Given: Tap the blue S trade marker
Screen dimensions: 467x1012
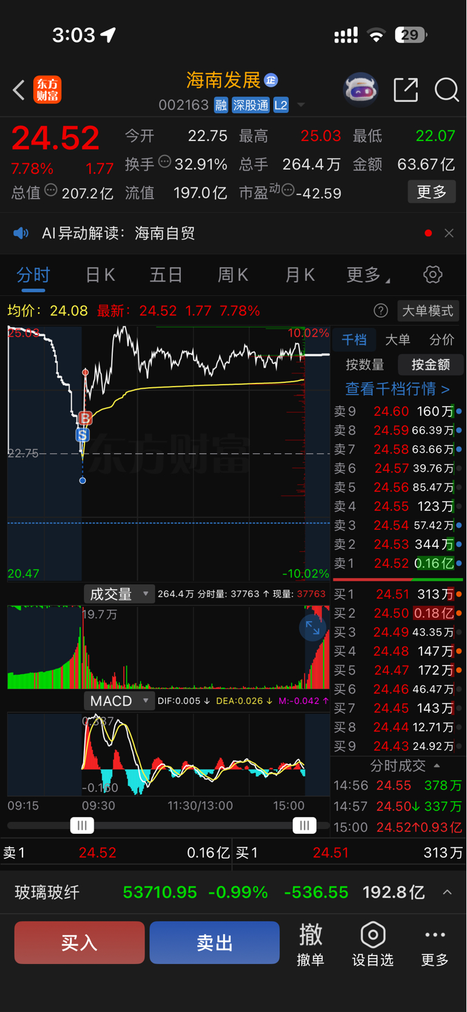Looking at the screenshot, I should coord(83,435).
